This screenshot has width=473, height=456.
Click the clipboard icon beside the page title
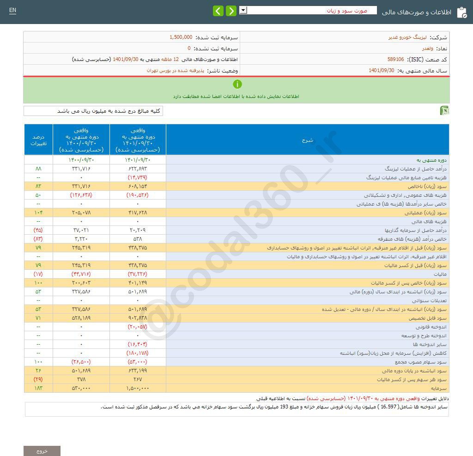462,12
